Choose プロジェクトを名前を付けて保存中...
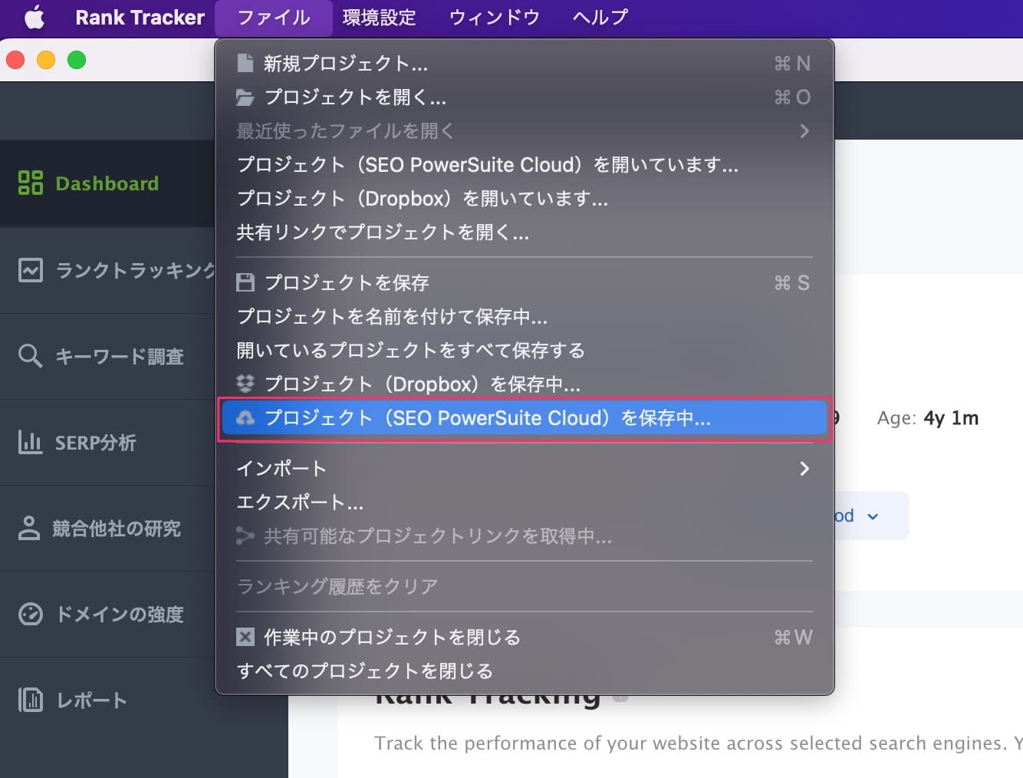Image resolution: width=1023 pixels, height=778 pixels. pyautogui.click(x=525, y=316)
